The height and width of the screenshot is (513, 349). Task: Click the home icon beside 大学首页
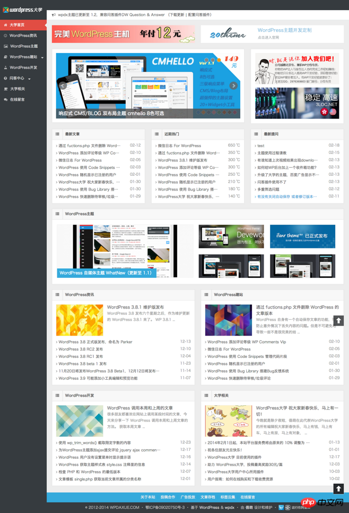pyautogui.click(x=5, y=25)
